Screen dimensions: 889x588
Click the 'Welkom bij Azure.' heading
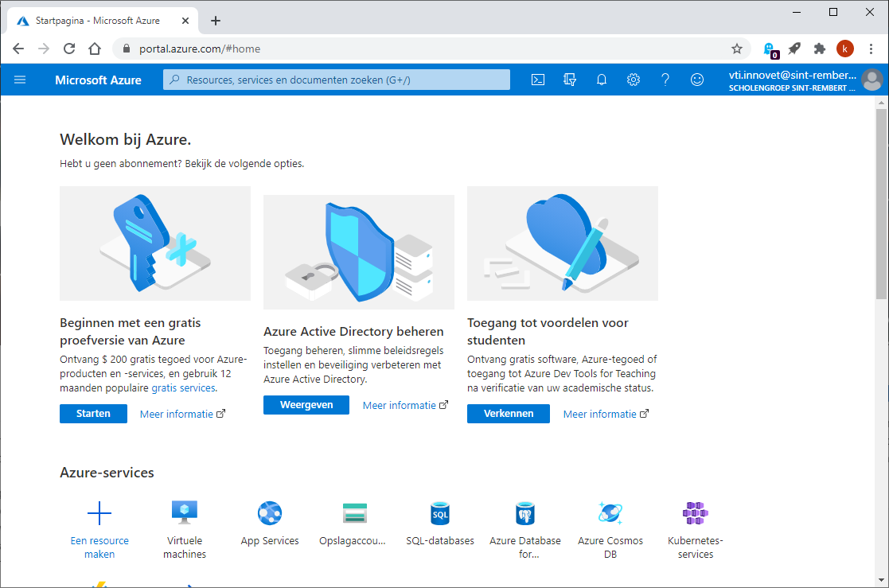click(125, 139)
